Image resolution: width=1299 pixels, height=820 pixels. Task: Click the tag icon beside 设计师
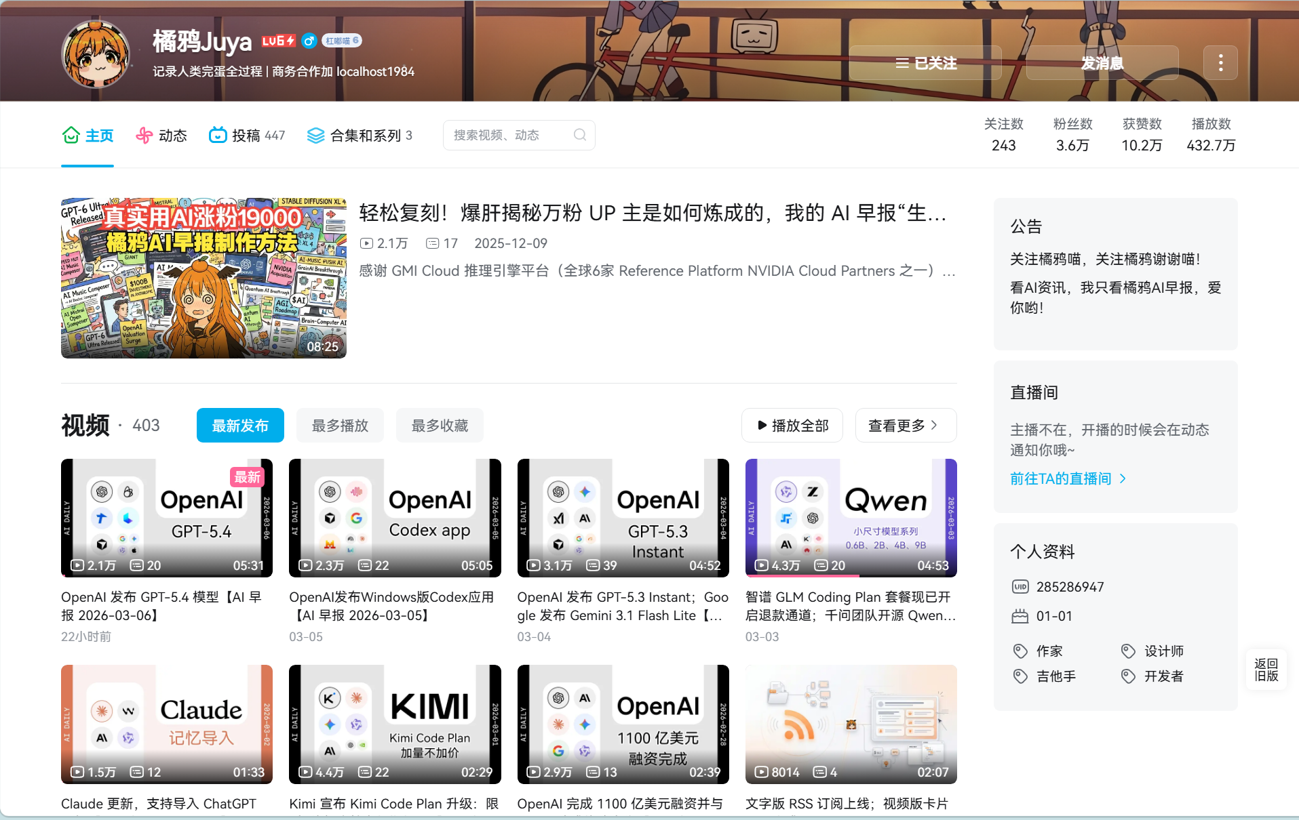[x=1128, y=651]
